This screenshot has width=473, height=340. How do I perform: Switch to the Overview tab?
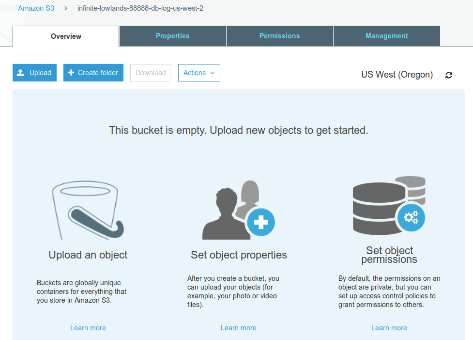point(66,36)
